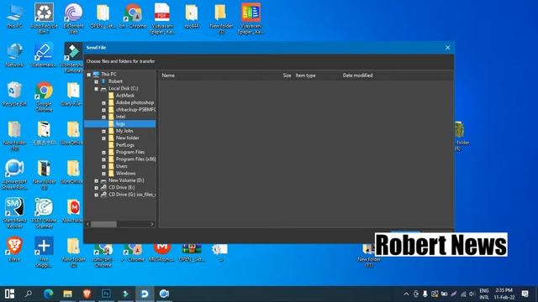
Task: Collapse the Local Disk (C:) node
Action: [x=96, y=89]
